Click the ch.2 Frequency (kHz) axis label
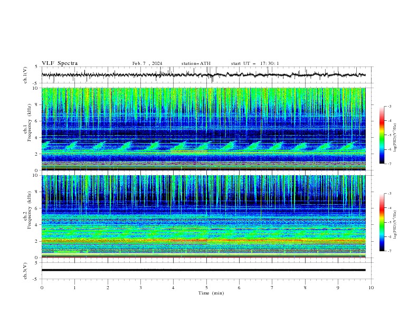This screenshot has width=418, height=323. click(27, 210)
